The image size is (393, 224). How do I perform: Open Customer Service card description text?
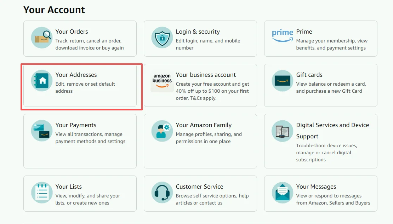click(212, 199)
